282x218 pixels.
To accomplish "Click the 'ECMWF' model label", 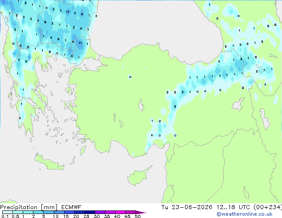I will [x=72, y=207].
